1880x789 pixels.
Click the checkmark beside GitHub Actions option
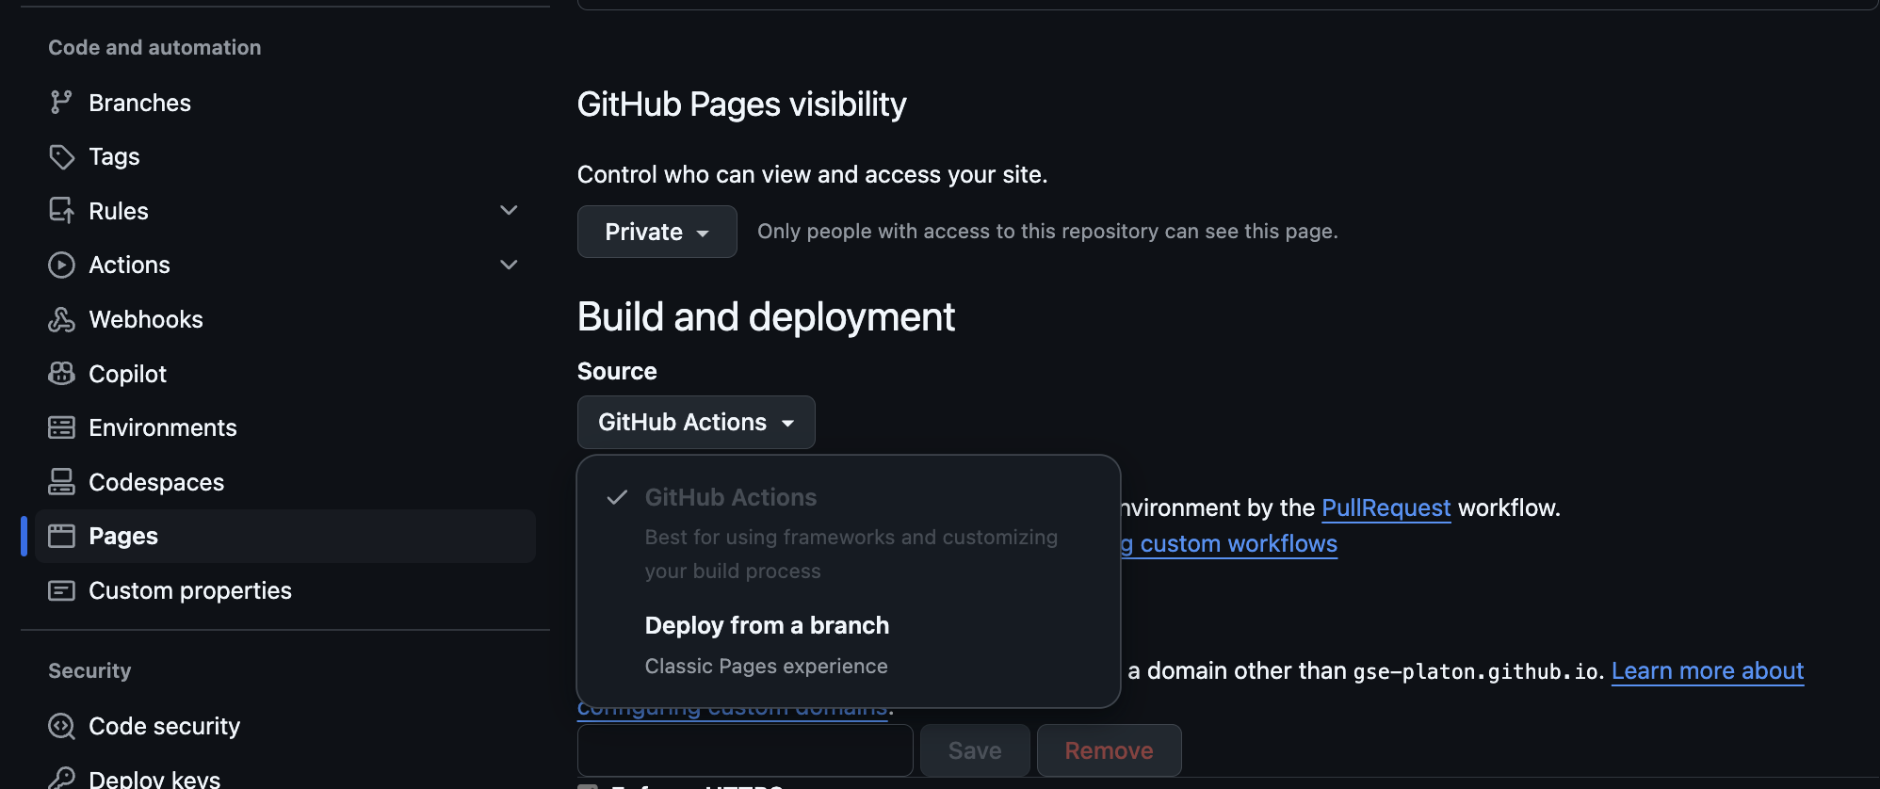point(617,497)
